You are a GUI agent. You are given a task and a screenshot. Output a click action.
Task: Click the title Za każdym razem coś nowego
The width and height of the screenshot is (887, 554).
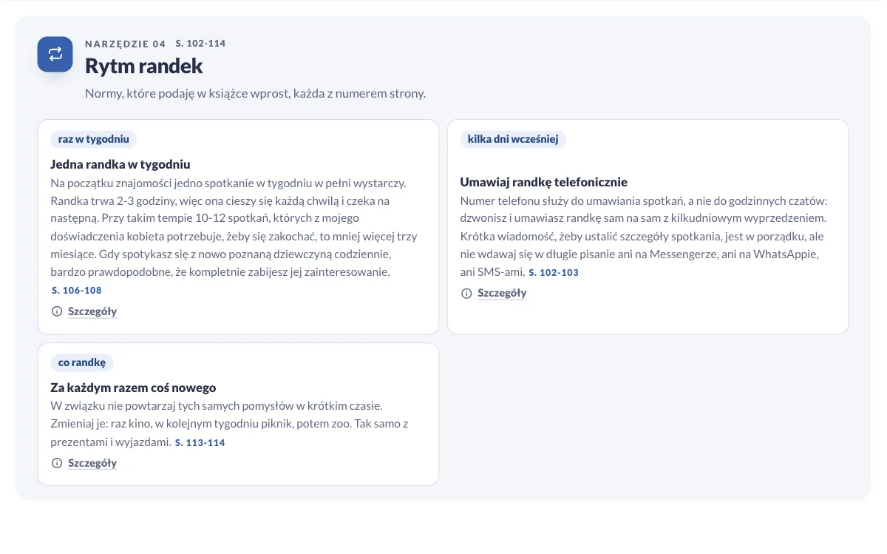(133, 388)
